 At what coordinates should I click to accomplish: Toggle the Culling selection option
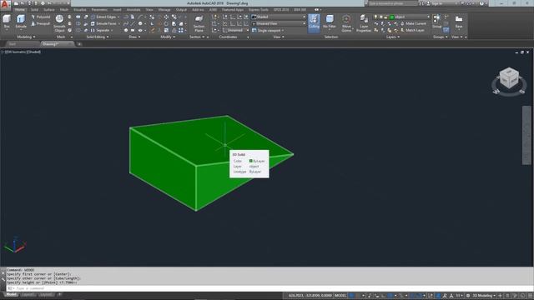tap(314, 23)
